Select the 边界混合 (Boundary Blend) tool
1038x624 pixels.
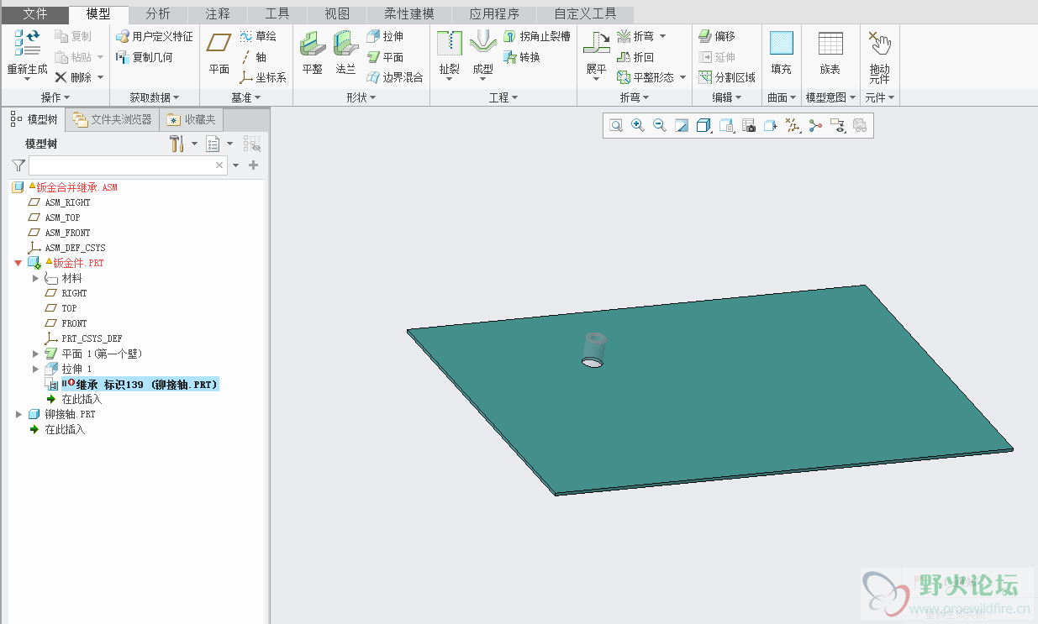coord(395,77)
